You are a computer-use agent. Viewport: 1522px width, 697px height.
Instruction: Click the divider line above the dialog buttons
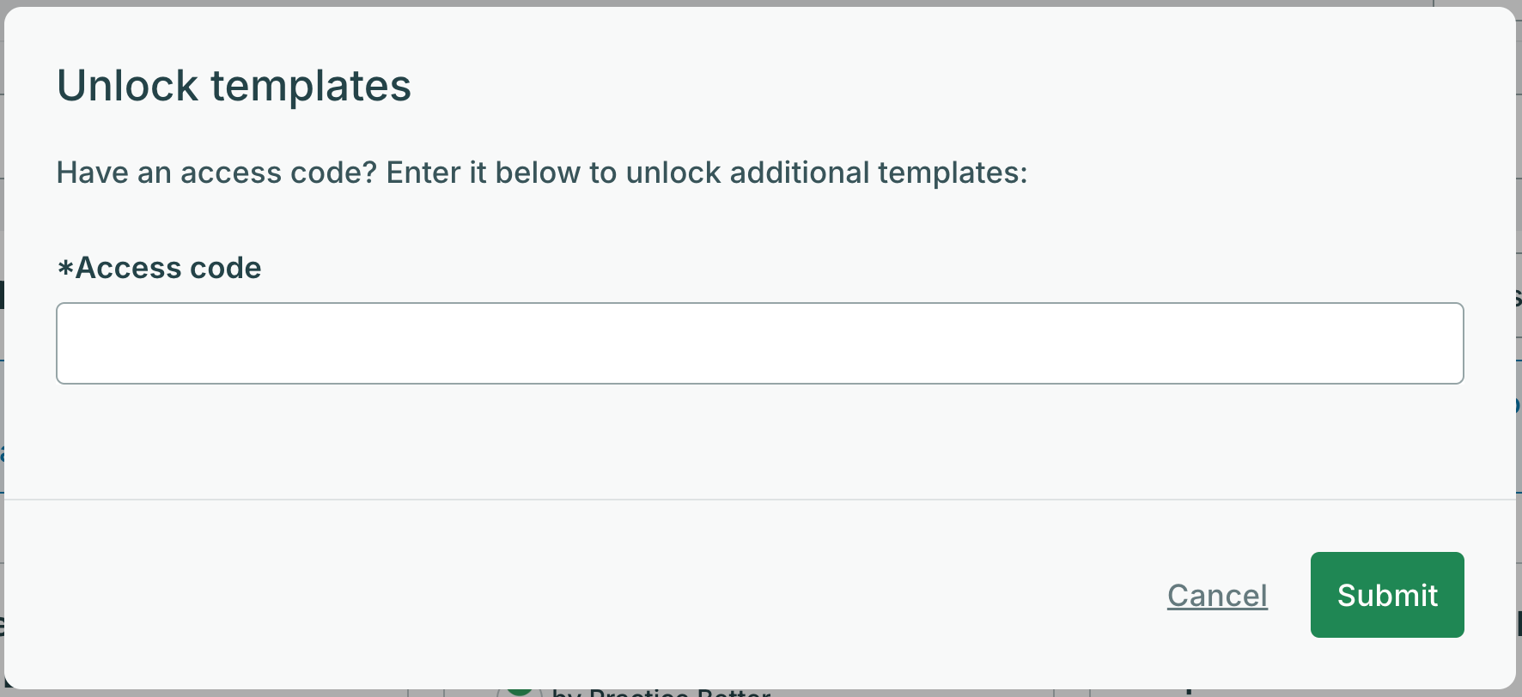(x=760, y=499)
